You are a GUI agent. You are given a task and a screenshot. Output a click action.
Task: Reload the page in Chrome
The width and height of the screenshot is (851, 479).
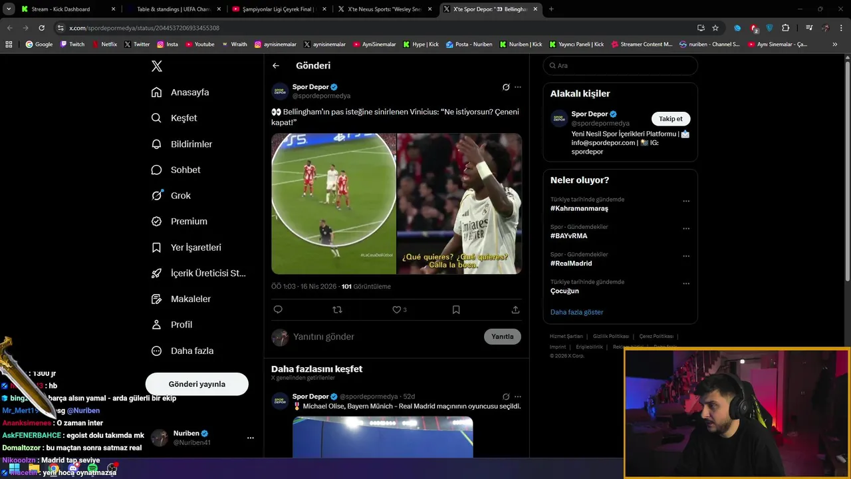[41, 28]
